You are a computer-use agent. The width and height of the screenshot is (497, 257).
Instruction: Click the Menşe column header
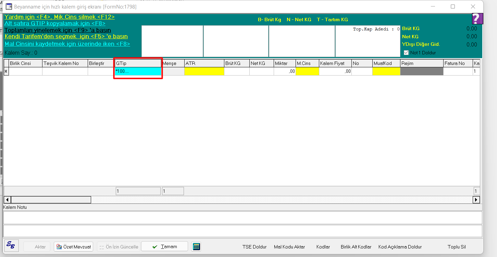click(x=173, y=63)
